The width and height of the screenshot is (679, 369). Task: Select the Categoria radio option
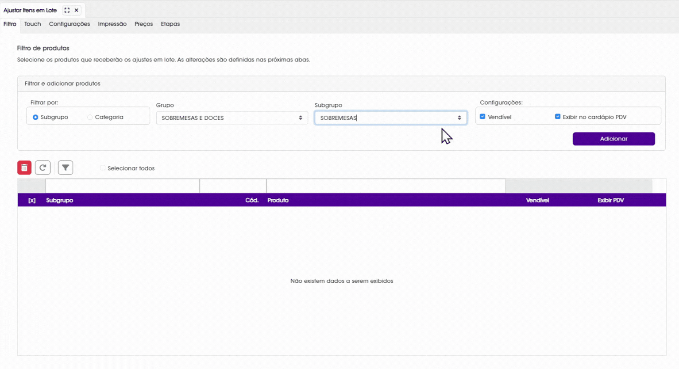coord(90,117)
